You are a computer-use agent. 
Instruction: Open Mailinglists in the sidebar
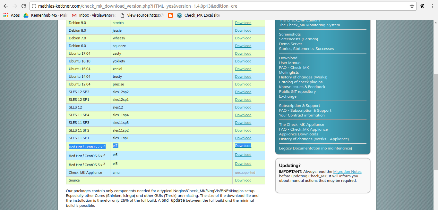pyautogui.click(x=289, y=72)
